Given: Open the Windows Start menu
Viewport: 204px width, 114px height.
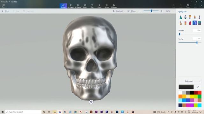Looking at the screenshot, I should click(3, 112).
